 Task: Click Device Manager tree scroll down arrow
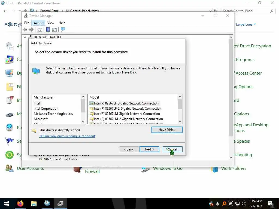point(231,158)
